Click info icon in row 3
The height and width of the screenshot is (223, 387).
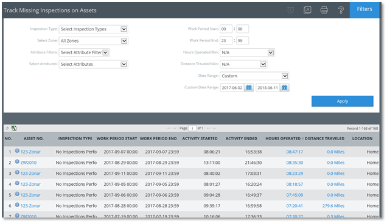[x=17, y=172]
